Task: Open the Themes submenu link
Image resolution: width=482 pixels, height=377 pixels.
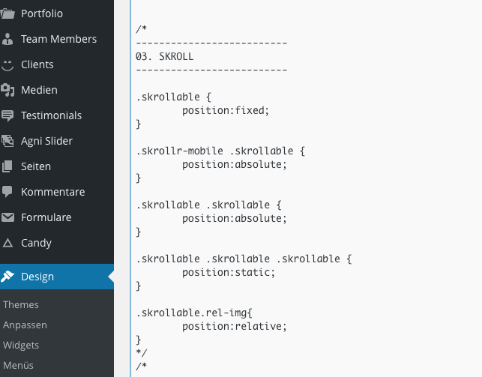Action: (x=21, y=305)
